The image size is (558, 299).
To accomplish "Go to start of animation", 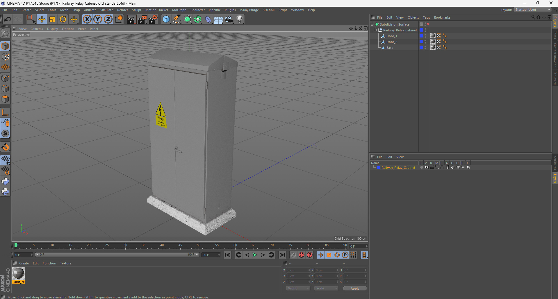I will (228, 255).
